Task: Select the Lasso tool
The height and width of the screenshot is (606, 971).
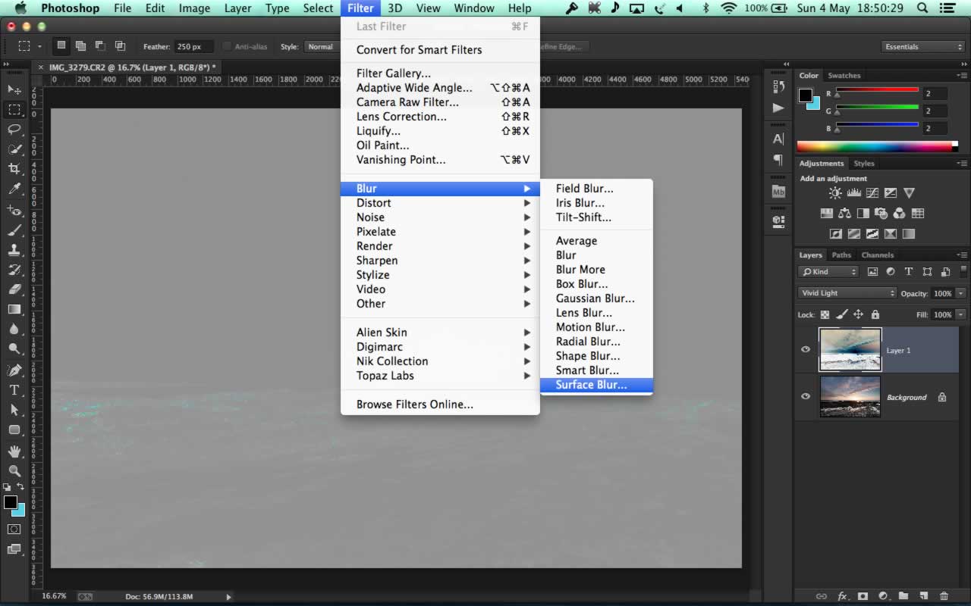Action: tap(14, 130)
